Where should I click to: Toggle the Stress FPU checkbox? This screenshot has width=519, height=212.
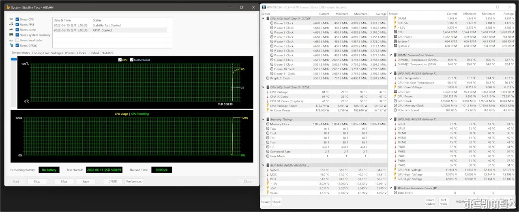click(x=17, y=25)
